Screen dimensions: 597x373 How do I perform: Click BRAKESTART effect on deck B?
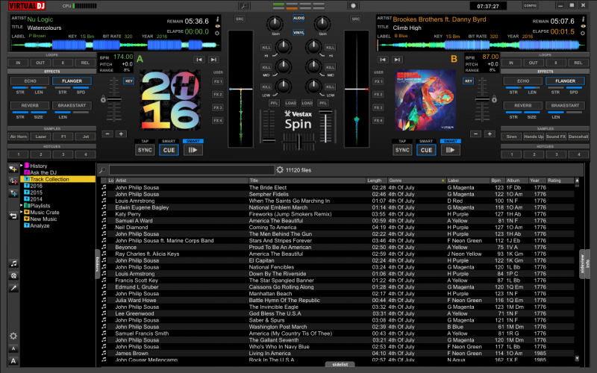point(565,105)
